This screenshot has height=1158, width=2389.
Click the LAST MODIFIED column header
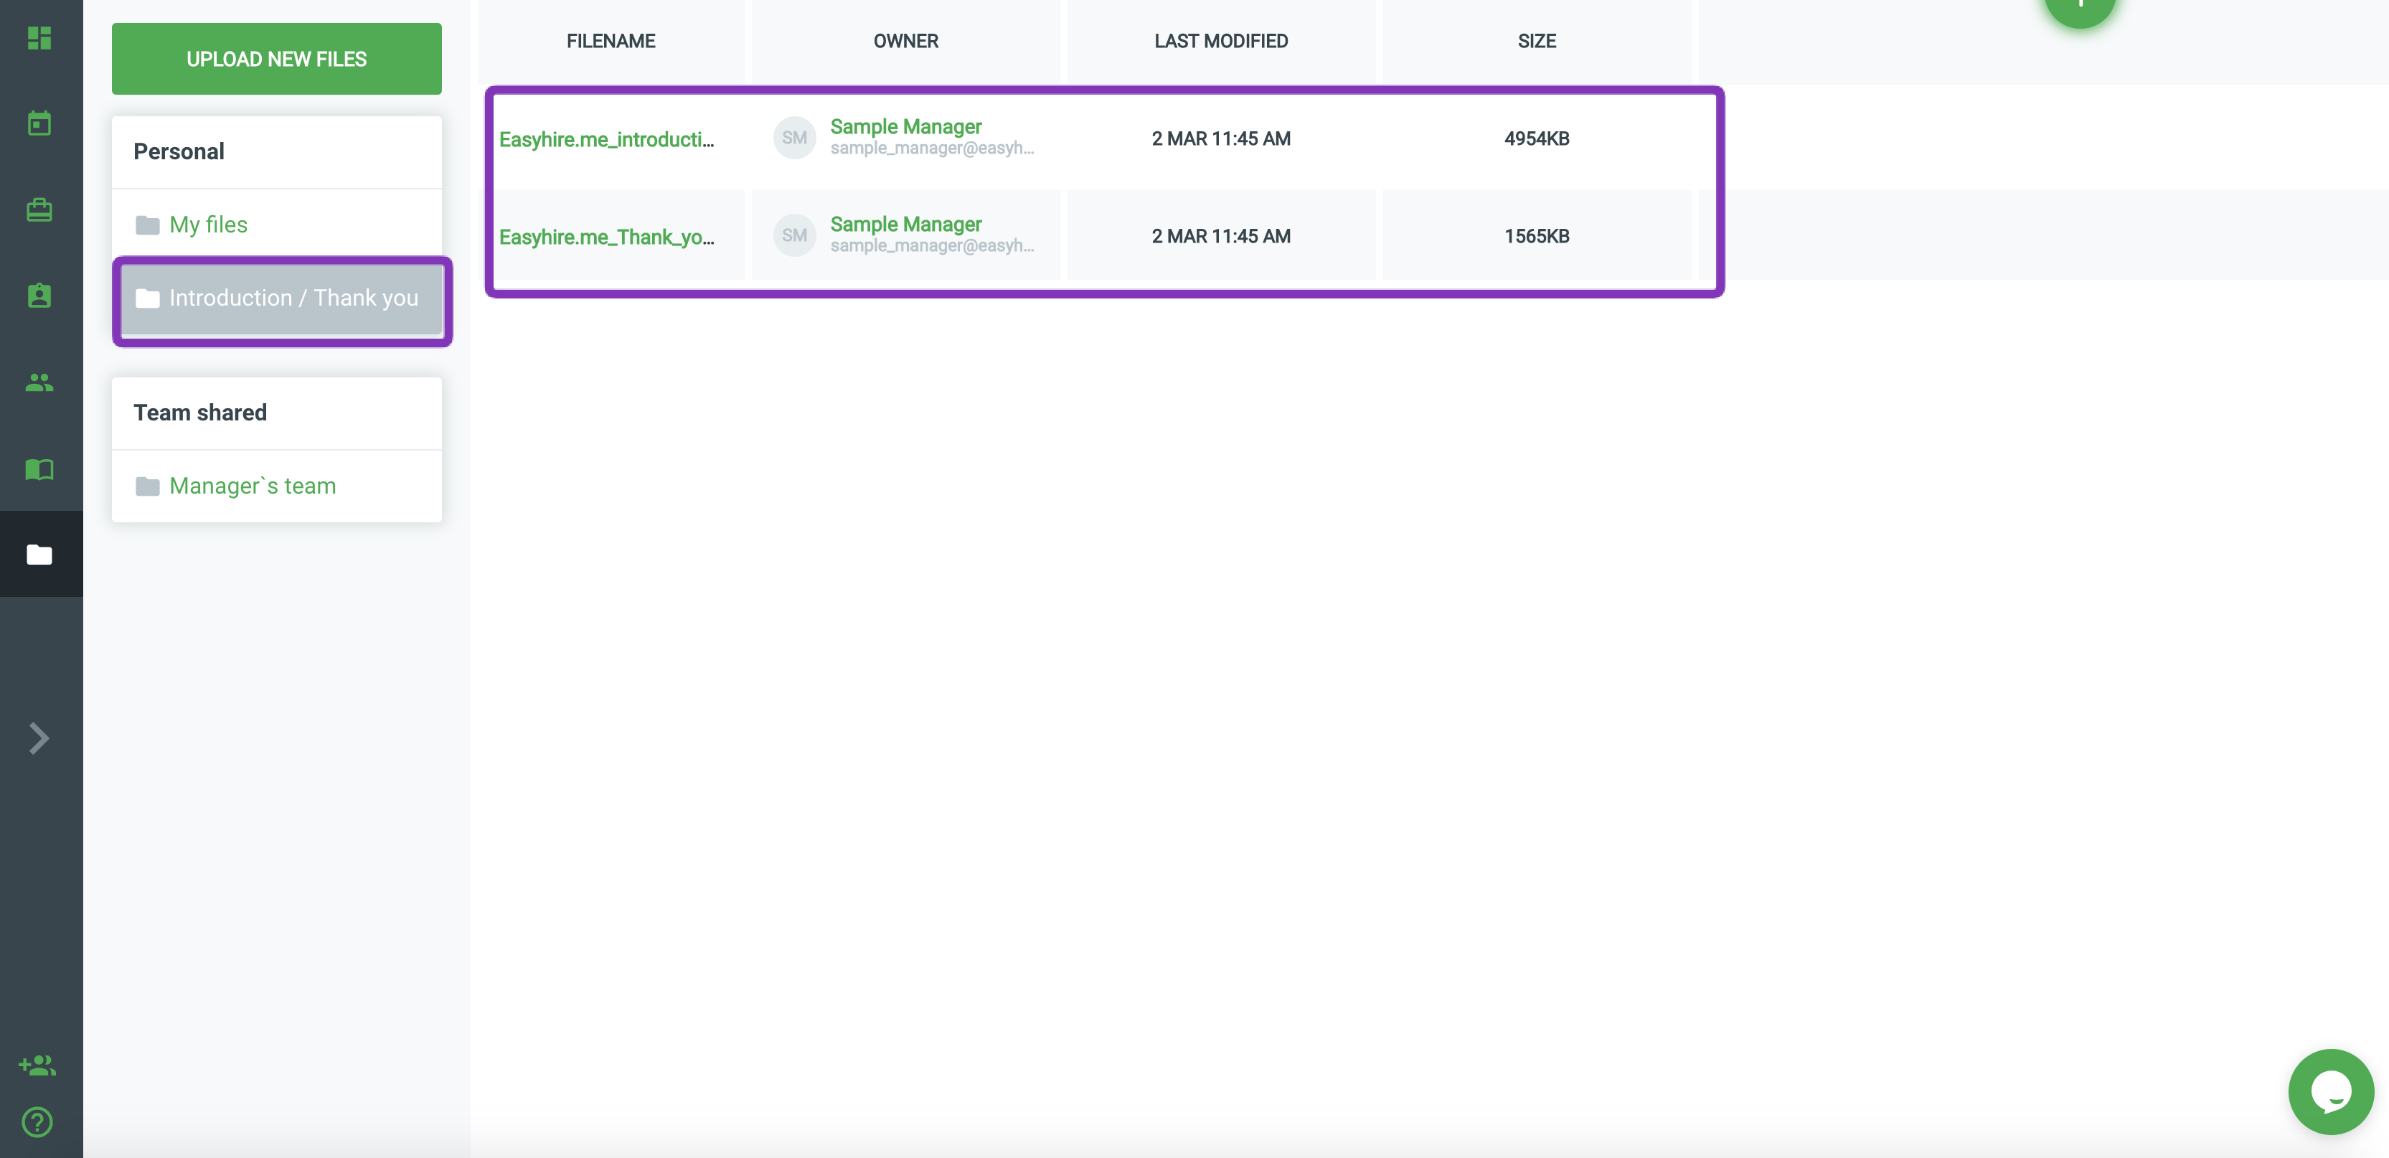pos(1220,41)
